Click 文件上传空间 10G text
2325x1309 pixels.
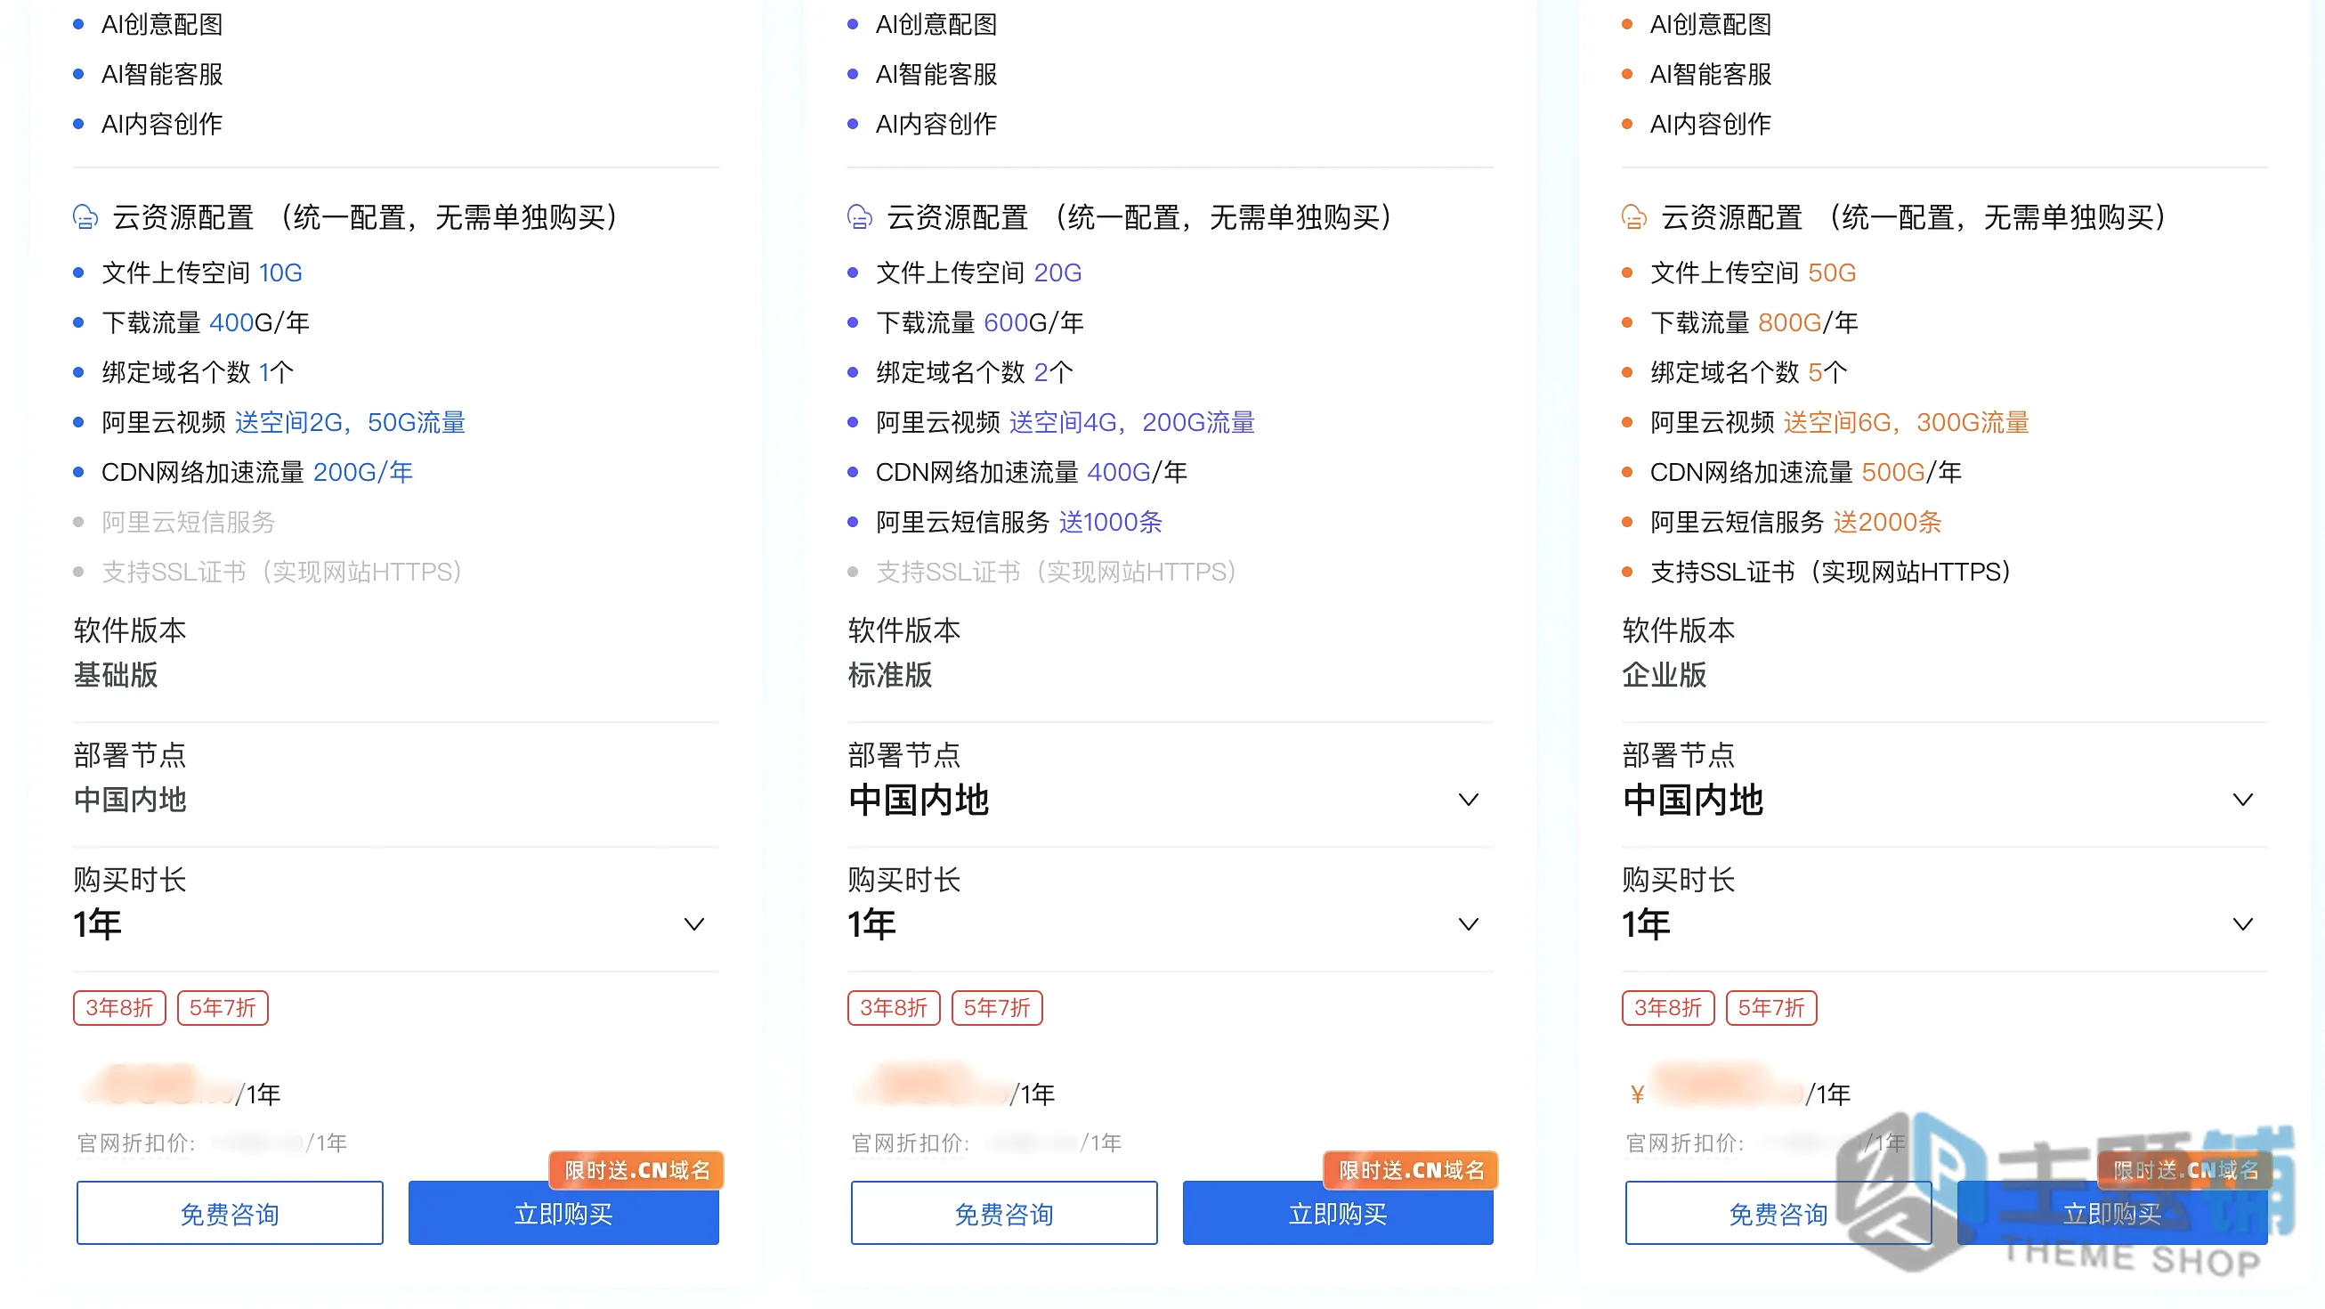point(202,272)
